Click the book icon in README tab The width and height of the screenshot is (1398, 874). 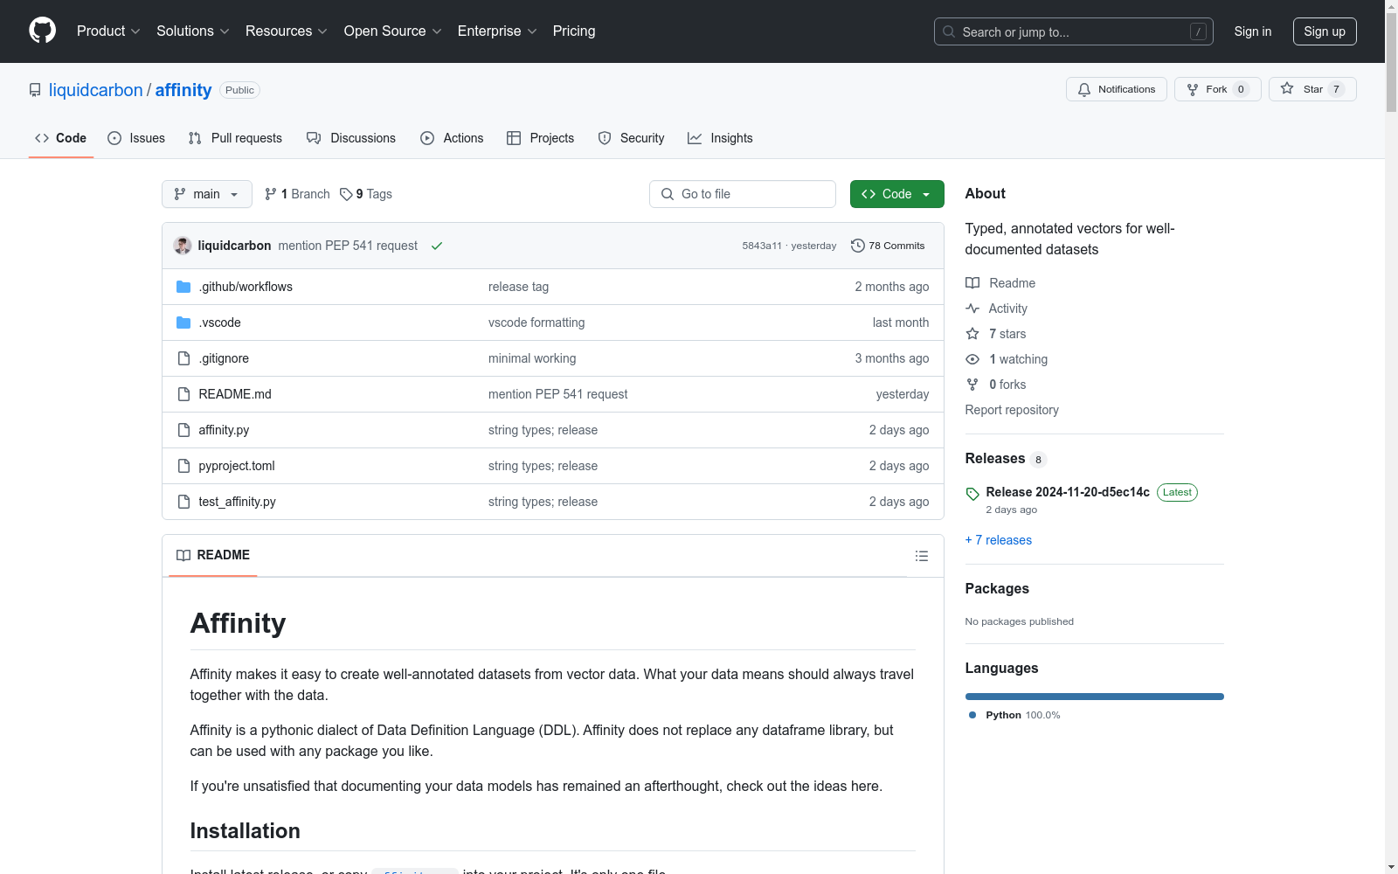[x=183, y=555]
